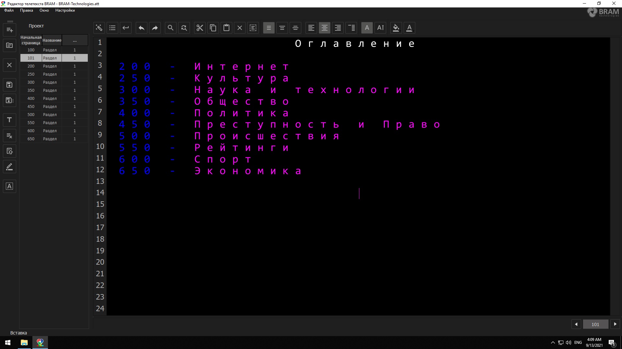
Task: Click the undo arrow icon
Action: (x=141, y=27)
